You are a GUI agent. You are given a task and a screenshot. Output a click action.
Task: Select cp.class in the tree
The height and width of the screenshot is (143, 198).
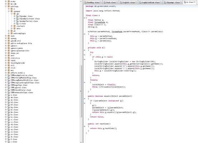(x=14, y=129)
